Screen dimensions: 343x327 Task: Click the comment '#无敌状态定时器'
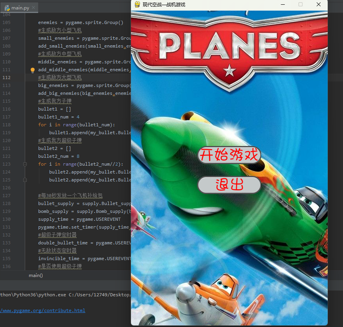pos(57,251)
